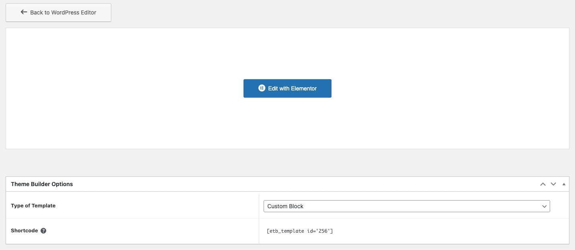Click the Elementor logo icon
This screenshot has width=575, height=250.
tap(262, 88)
